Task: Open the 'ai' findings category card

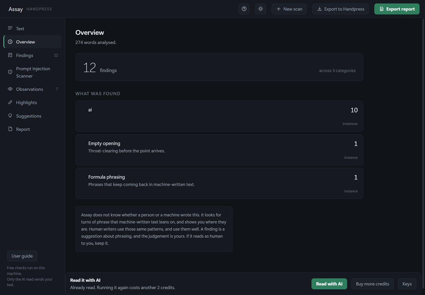Action: pyautogui.click(x=219, y=116)
